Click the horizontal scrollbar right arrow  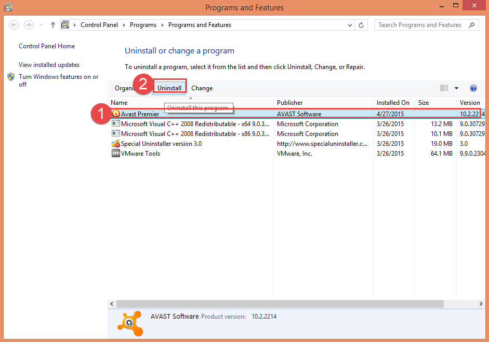pyautogui.click(x=481, y=304)
